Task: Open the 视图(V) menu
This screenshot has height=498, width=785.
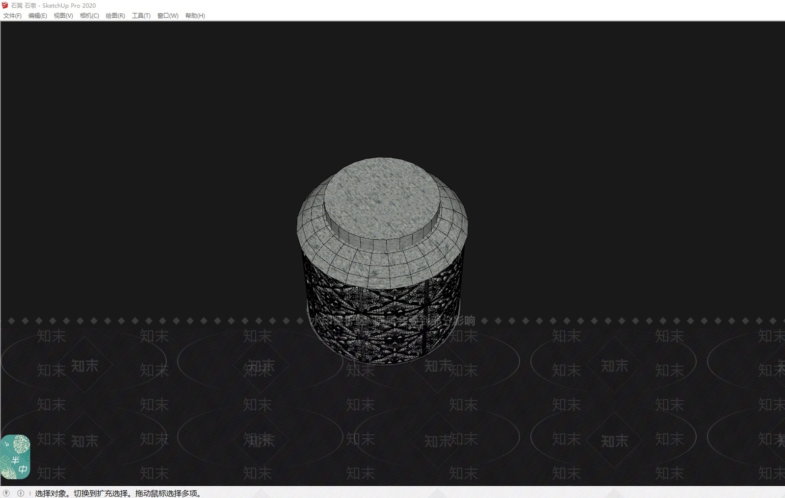Action: 63,16
